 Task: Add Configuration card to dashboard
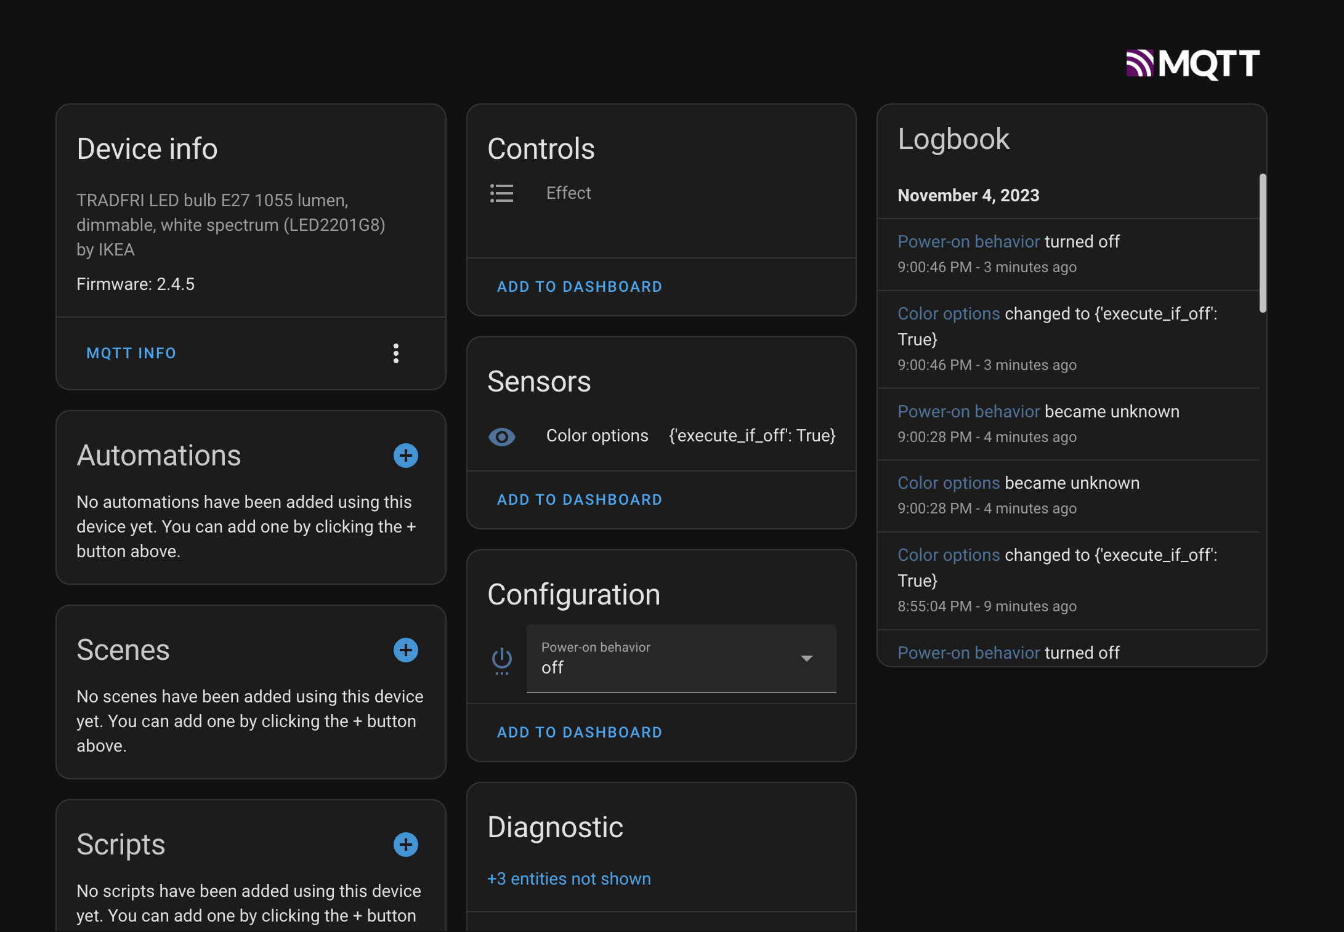(579, 733)
